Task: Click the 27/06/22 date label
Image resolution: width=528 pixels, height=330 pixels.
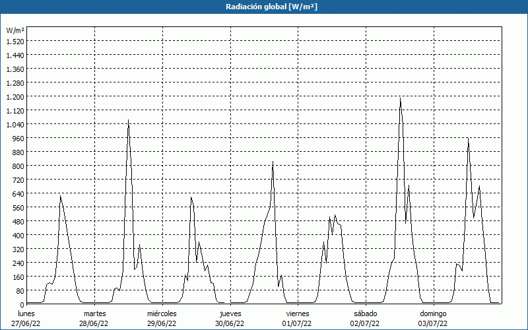Action: [26, 323]
